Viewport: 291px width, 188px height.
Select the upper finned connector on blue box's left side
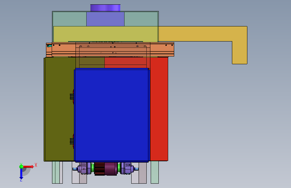tap(72, 97)
